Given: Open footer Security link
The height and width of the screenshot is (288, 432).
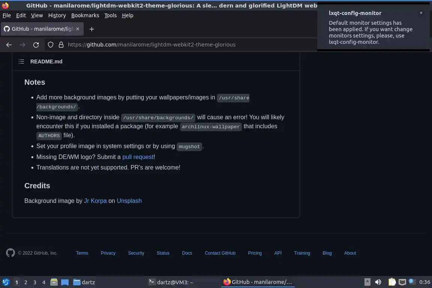Looking at the screenshot, I should point(136,253).
